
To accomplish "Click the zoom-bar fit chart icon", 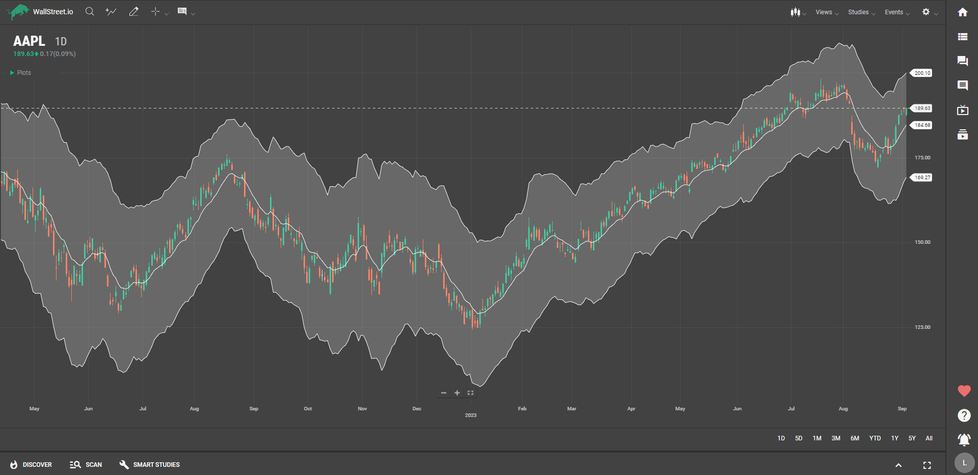I will [x=471, y=393].
